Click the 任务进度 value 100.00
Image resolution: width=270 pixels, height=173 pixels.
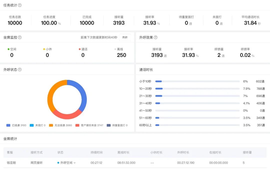tap(49, 23)
